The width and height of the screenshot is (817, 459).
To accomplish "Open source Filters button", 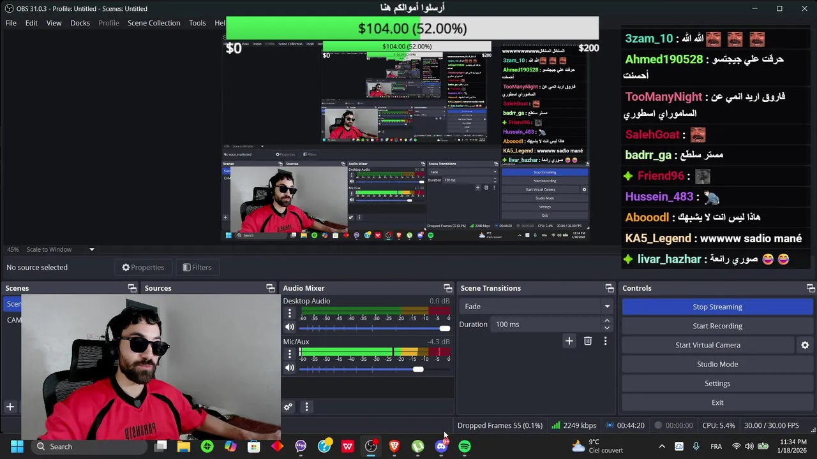I will coord(197,267).
